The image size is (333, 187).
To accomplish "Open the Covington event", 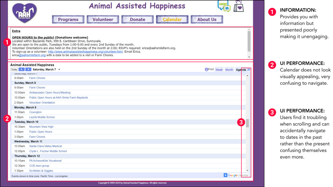I will pos(36,112).
